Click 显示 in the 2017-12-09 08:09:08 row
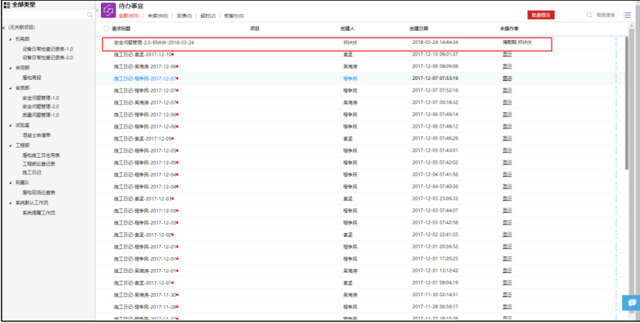The height and width of the screenshot is (323, 640). pos(508,66)
